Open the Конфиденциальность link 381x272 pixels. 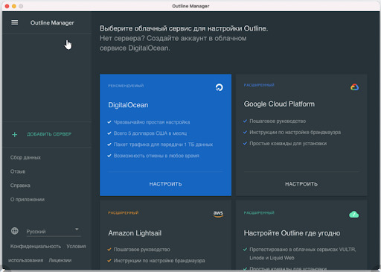pos(36,246)
